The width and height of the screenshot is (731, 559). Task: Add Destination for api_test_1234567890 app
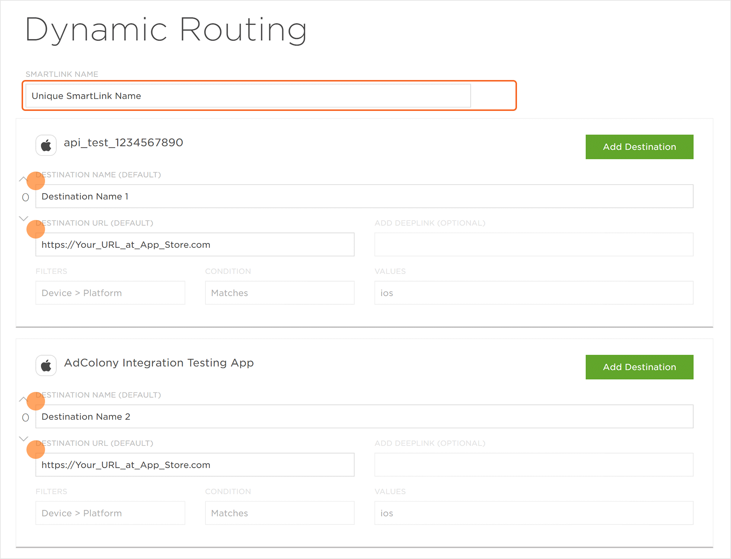[639, 147]
